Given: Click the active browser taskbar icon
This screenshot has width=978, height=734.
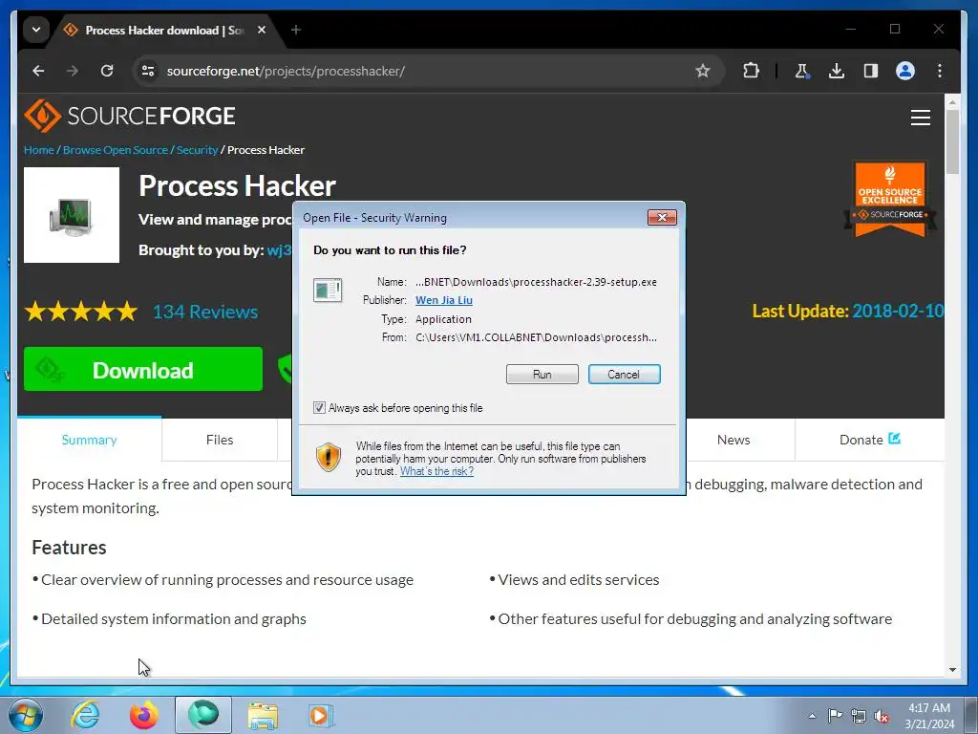Looking at the screenshot, I should (x=203, y=715).
